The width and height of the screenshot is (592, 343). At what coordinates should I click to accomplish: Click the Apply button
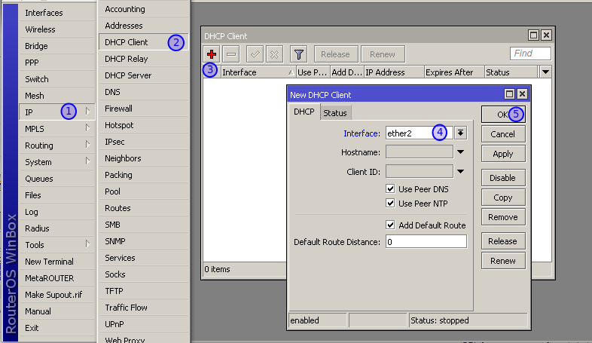click(502, 154)
